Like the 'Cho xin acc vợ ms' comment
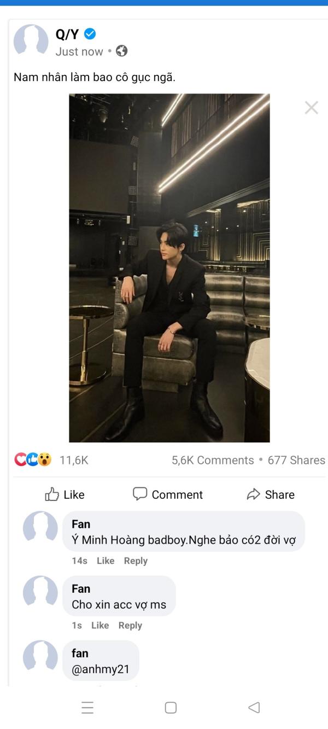328x729 pixels. click(x=100, y=625)
